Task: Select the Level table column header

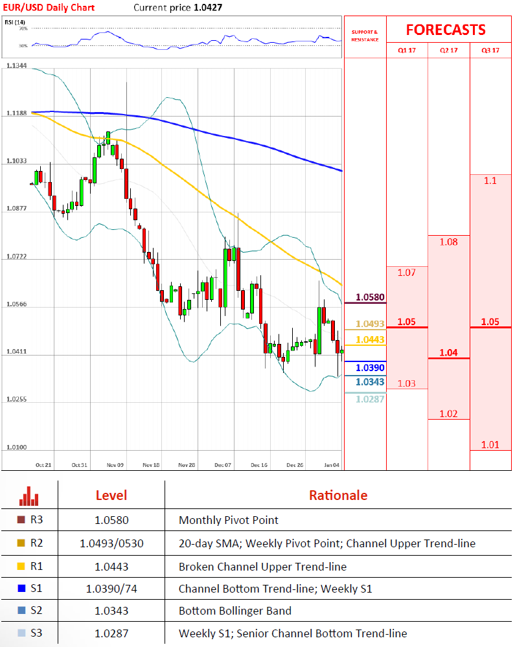Action: 111,495
